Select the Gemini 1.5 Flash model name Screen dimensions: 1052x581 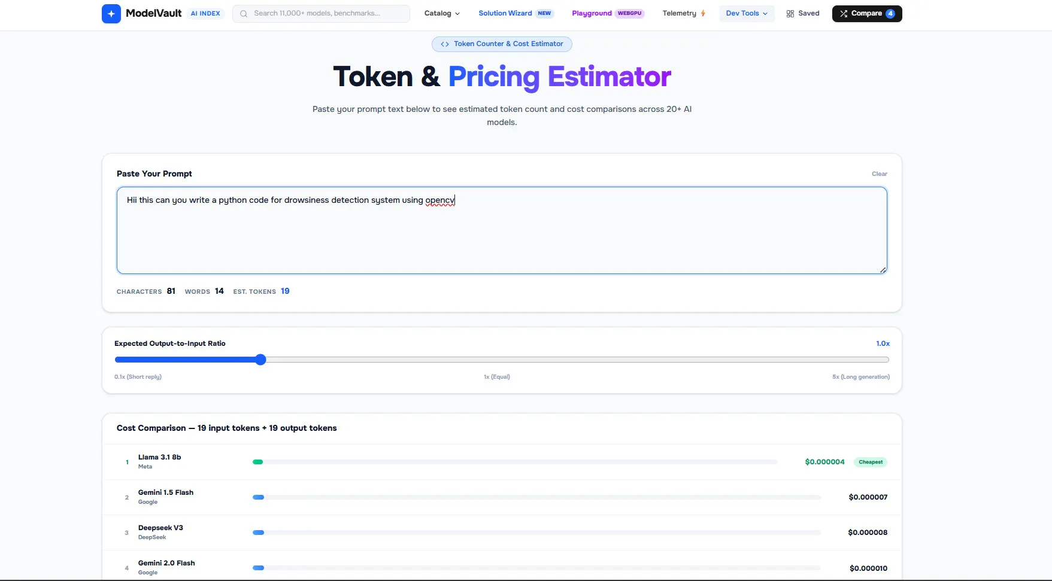[x=166, y=492]
